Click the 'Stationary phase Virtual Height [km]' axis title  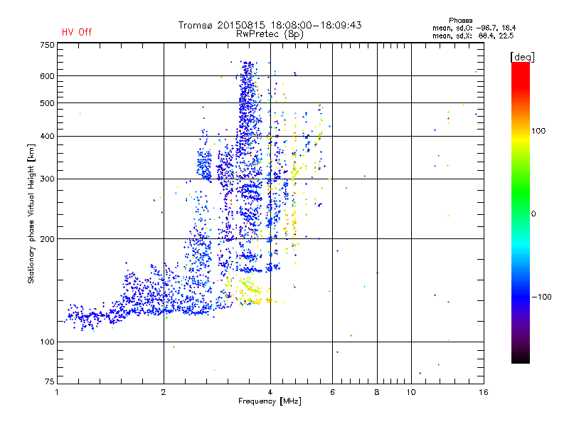point(31,213)
